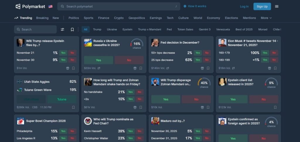Open the filter settings sliders icon
The height and width of the screenshot is (142, 300).
tap(62, 29)
